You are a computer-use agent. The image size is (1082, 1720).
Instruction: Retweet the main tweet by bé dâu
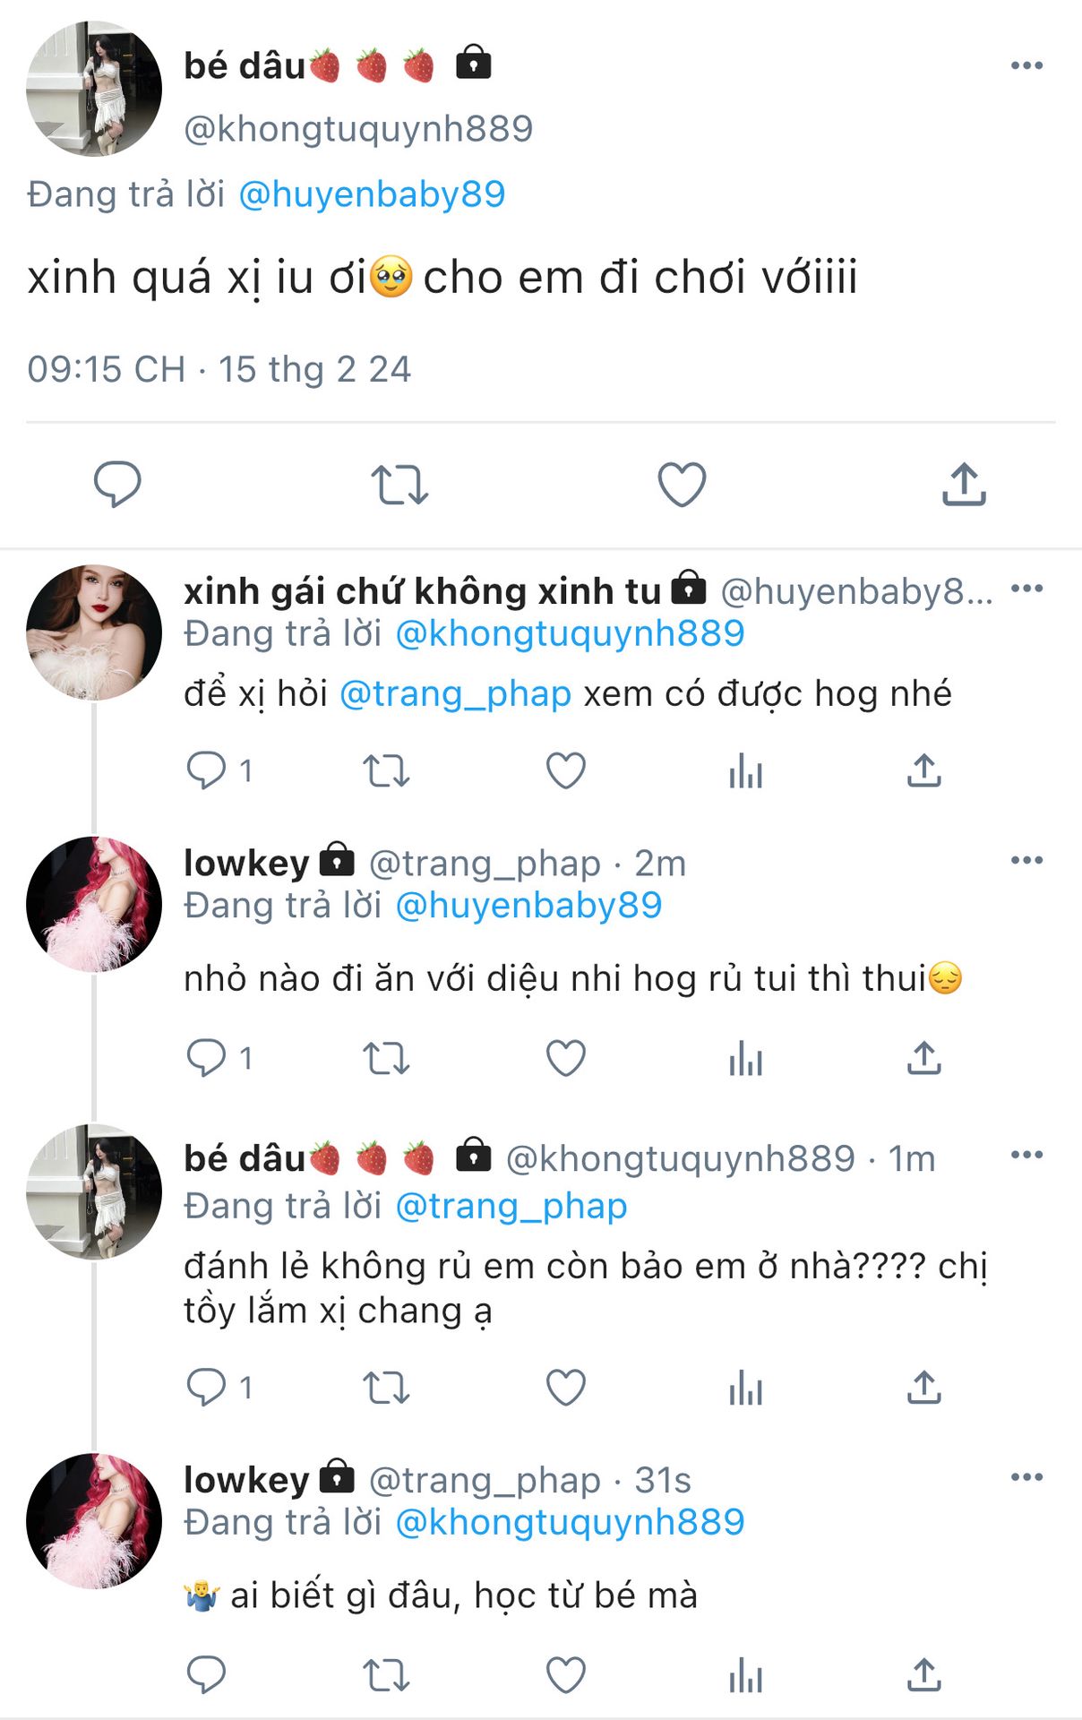[x=399, y=485]
